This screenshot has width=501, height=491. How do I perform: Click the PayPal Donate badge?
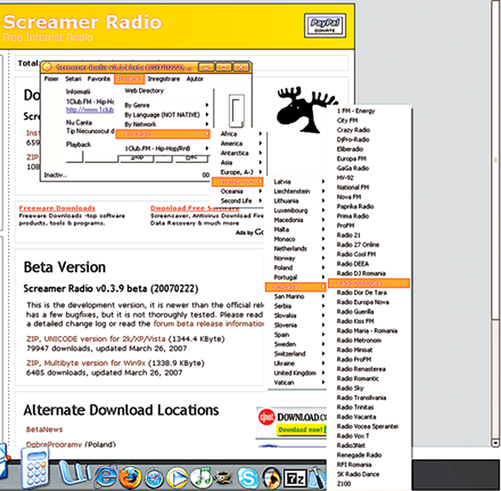point(325,25)
